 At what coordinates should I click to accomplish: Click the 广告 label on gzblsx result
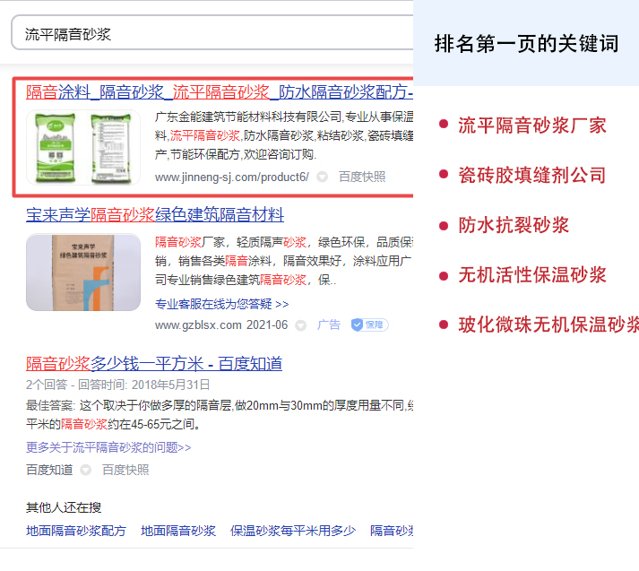point(329,324)
